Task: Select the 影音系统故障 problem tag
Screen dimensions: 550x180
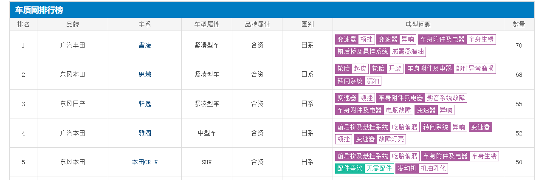Action: [446, 98]
